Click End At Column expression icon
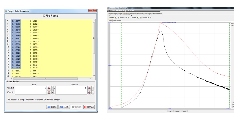The image size is (244, 117). 89,92
